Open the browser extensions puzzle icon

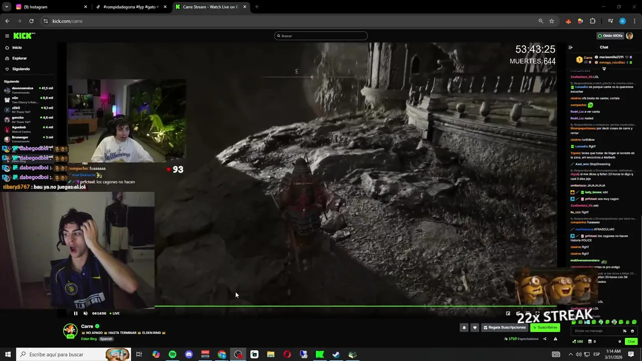[x=592, y=21]
